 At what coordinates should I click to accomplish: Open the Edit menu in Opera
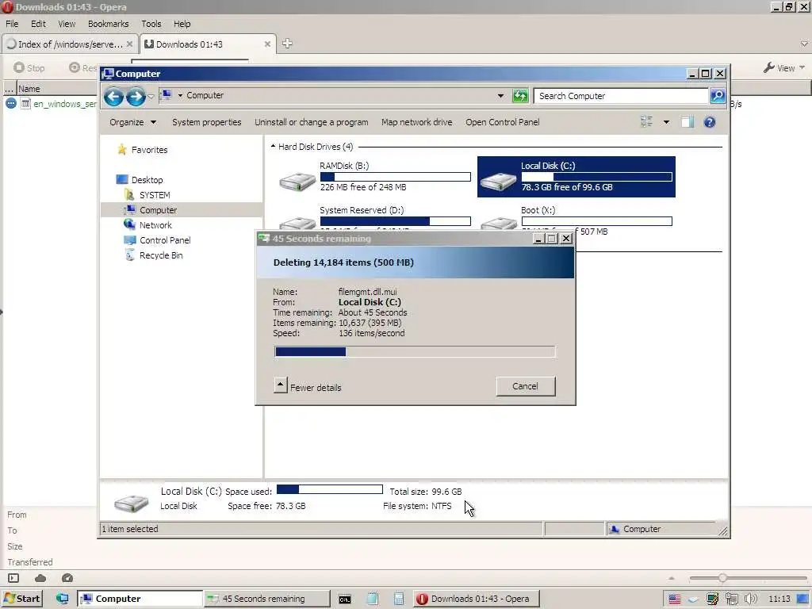tap(38, 24)
